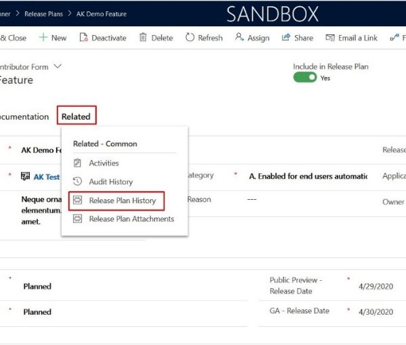Toggle Include in Release Plan switch

[x=304, y=78]
